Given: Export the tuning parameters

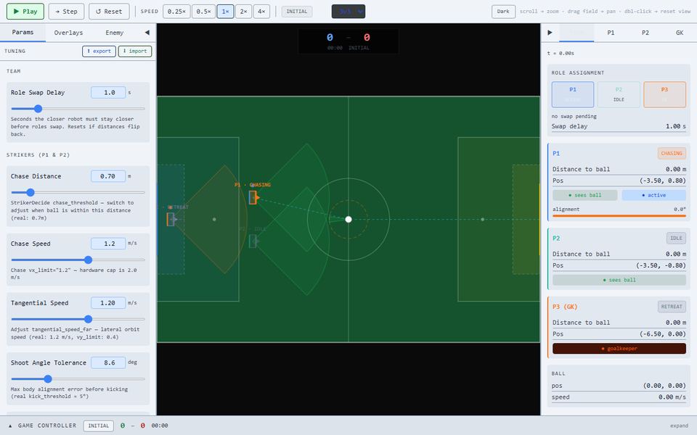Looking at the screenshot, I should point(99,51).
